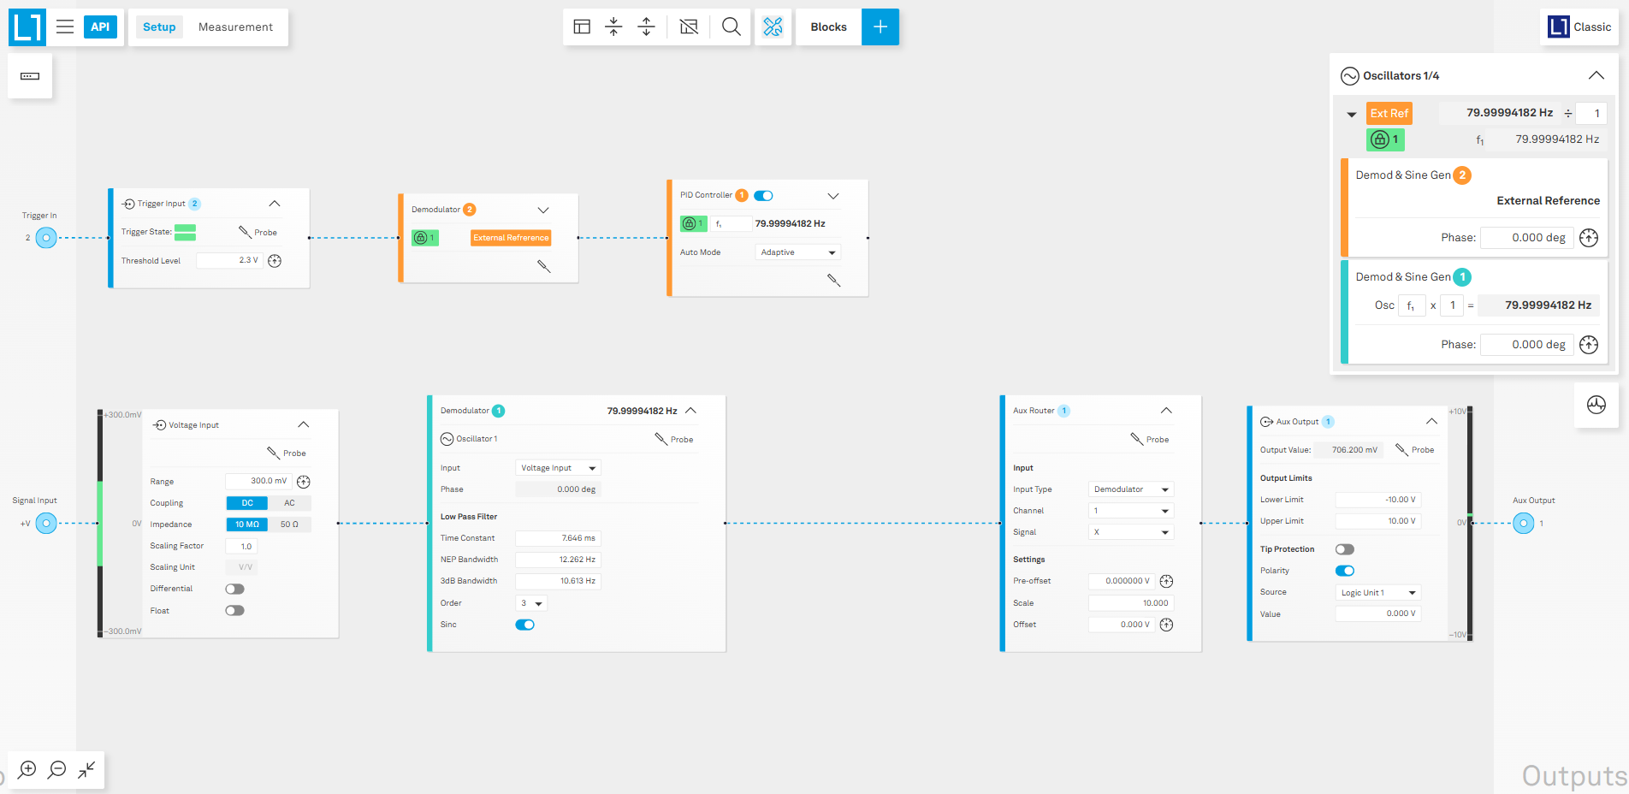
Task: Select the Setup tab
Action: pos(159,27)
